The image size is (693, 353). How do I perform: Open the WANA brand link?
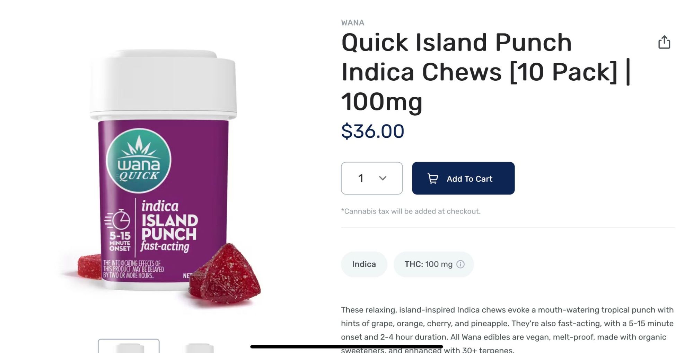tap(353, 23)
